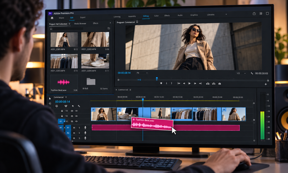Toggle the lock on track V3
288x173 pixels.
pos(62,111)
